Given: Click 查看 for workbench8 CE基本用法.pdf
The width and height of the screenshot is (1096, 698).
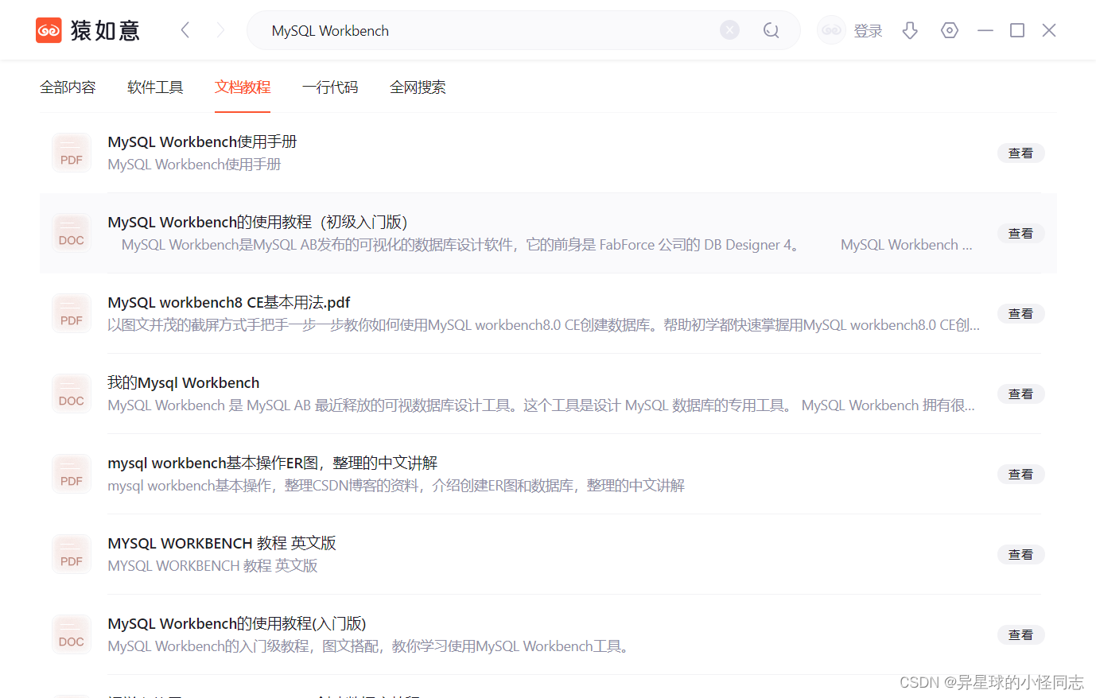Looking at the screenshot, I should pos(1020,314).
